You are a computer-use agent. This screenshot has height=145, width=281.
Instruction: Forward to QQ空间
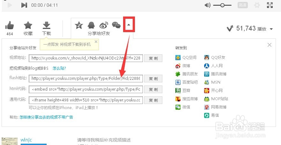[186, 58]
